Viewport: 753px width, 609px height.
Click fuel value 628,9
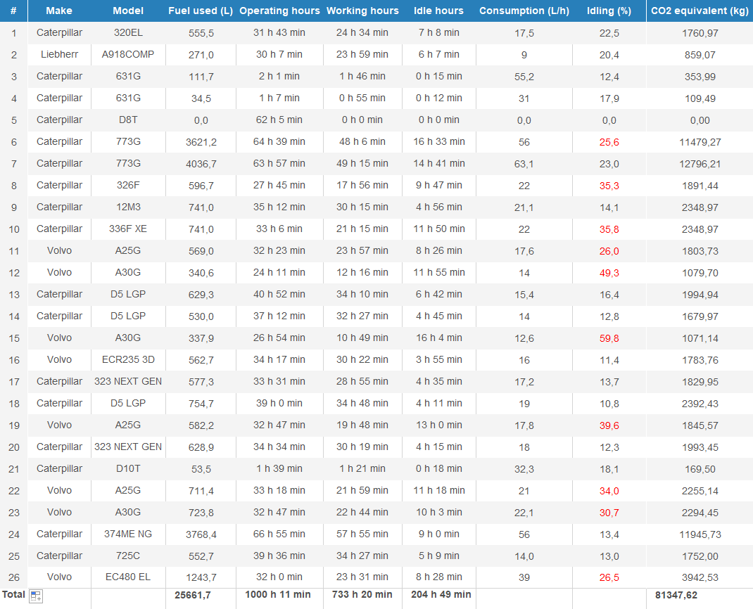pyautogui.click(x=201, y=447)
